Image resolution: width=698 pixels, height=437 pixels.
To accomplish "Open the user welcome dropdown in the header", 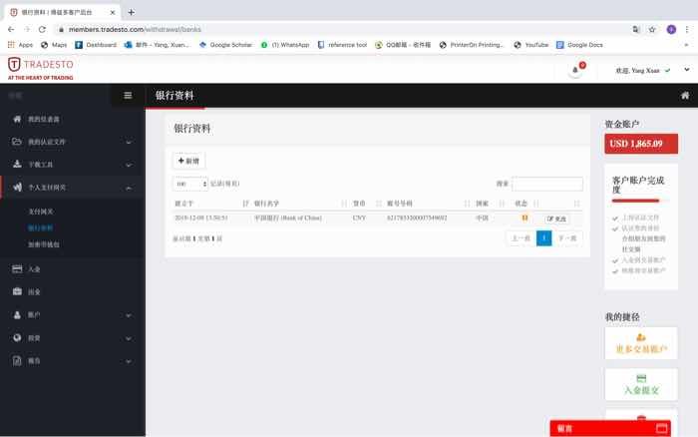I will click(643, 71).
